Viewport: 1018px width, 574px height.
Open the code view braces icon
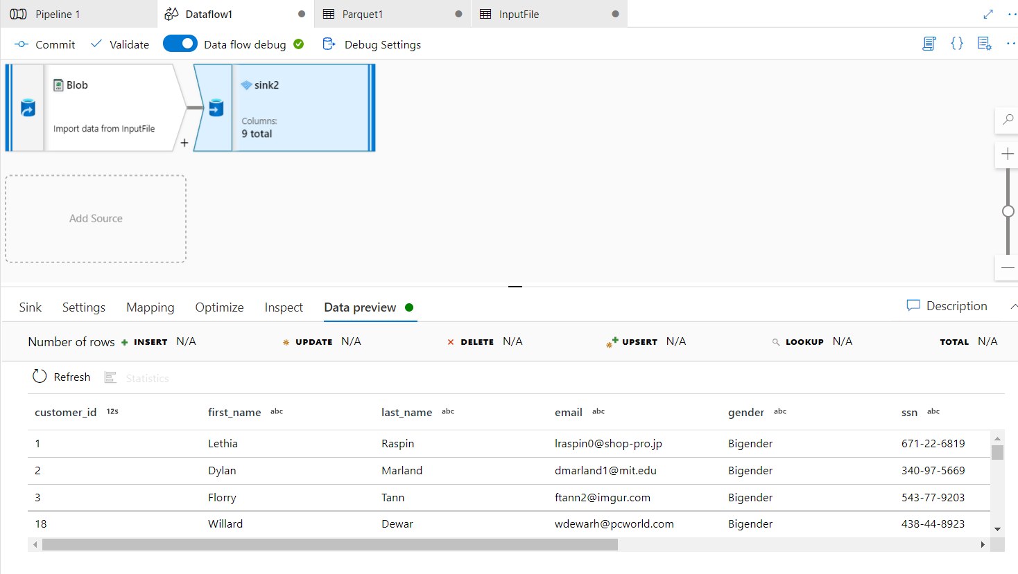click(957, 44)
